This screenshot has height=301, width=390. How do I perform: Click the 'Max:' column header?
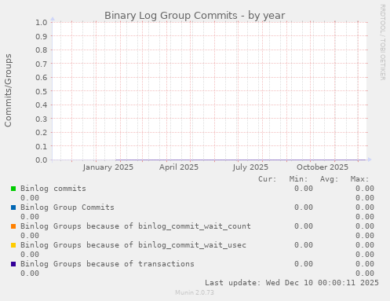pos(360,179)
